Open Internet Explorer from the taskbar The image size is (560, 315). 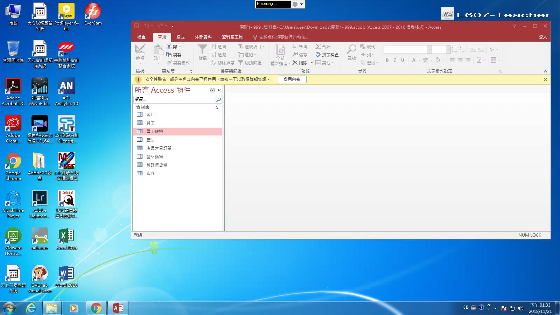[x=31, y=308]
